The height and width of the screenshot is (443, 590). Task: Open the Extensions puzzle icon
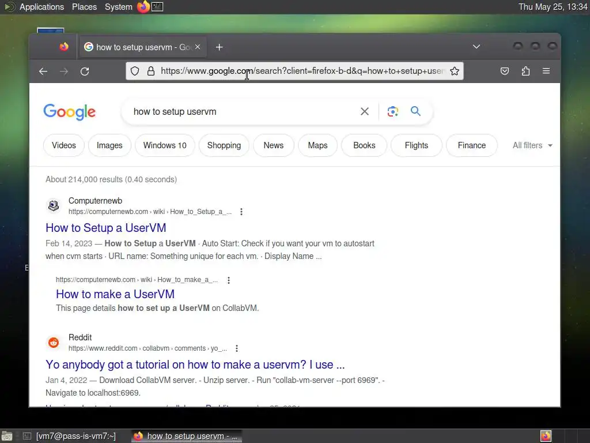pyautogui.click(x=525, y=71)
